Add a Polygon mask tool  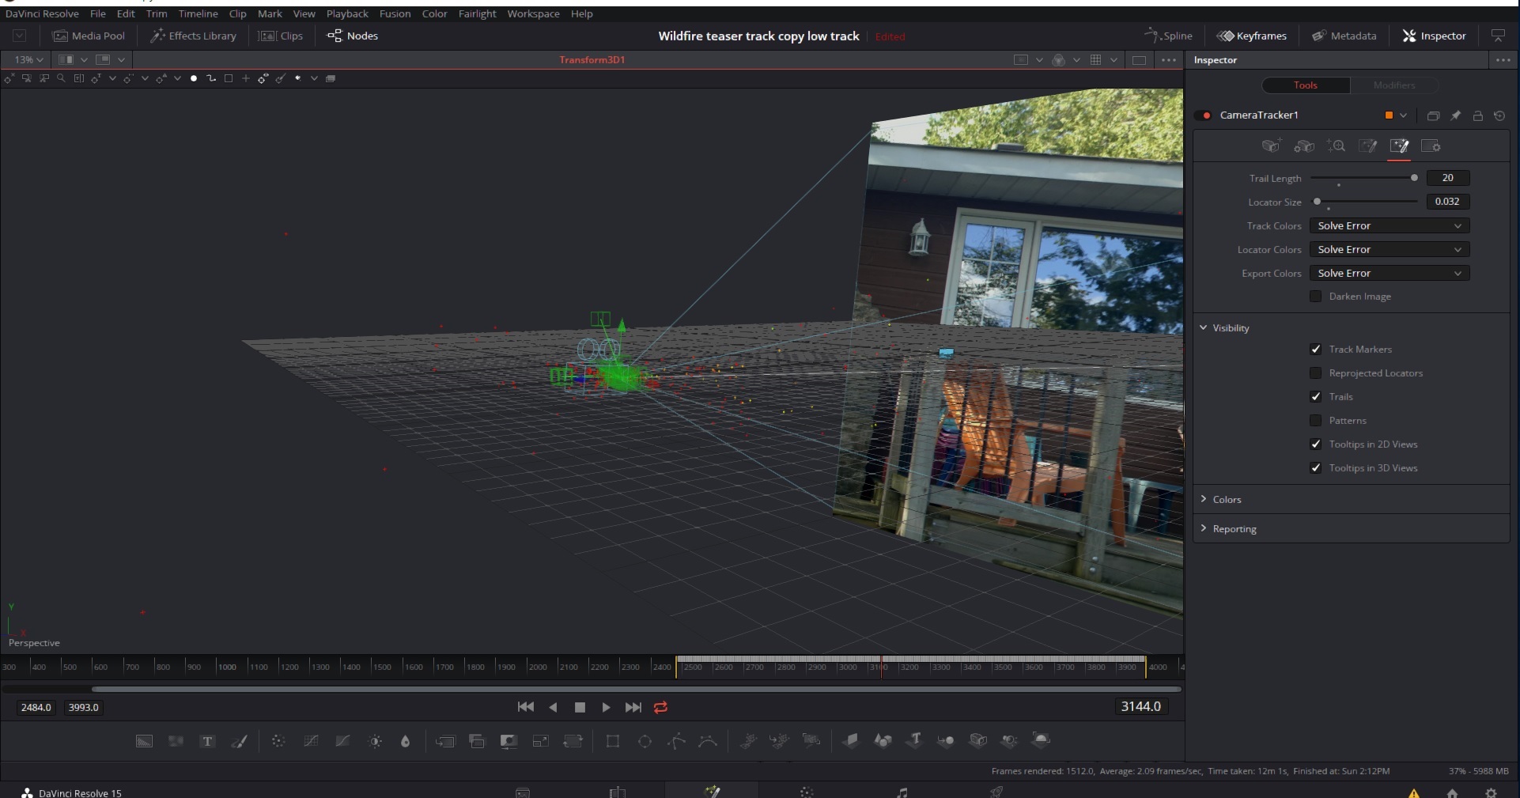tap(676, 741)
